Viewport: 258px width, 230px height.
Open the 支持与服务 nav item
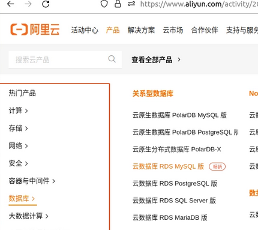[x=242, y=30]
